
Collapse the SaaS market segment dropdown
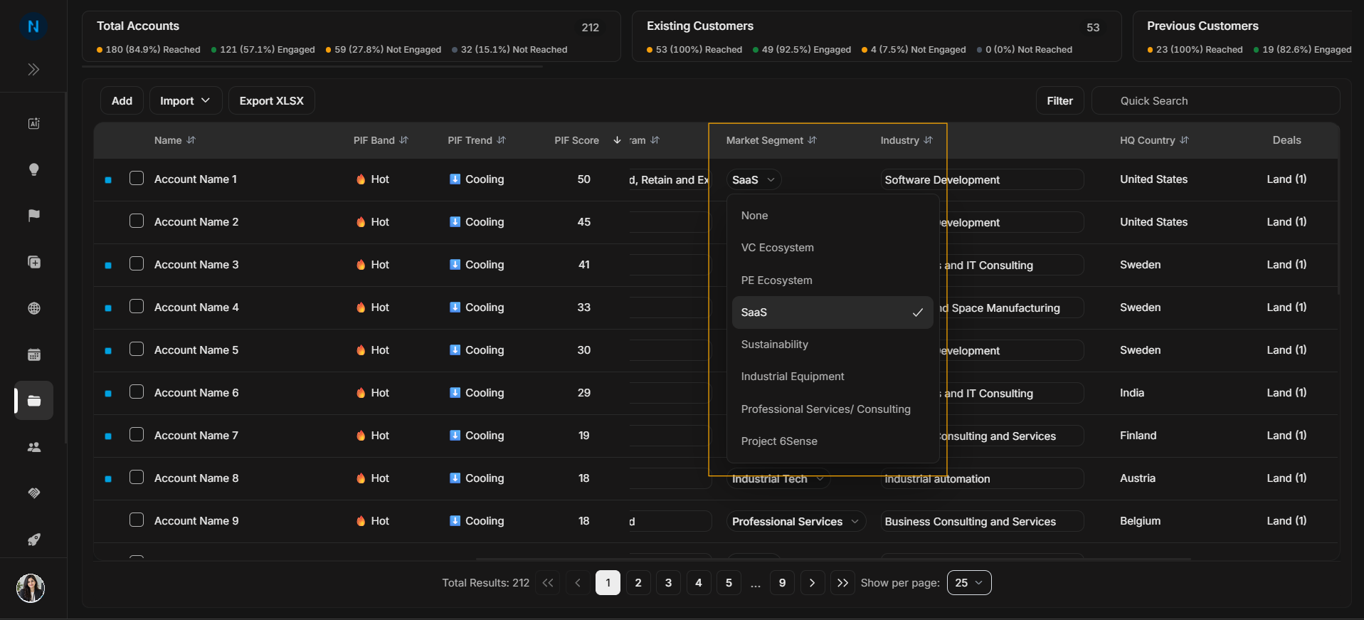click(x=754, y=180)
